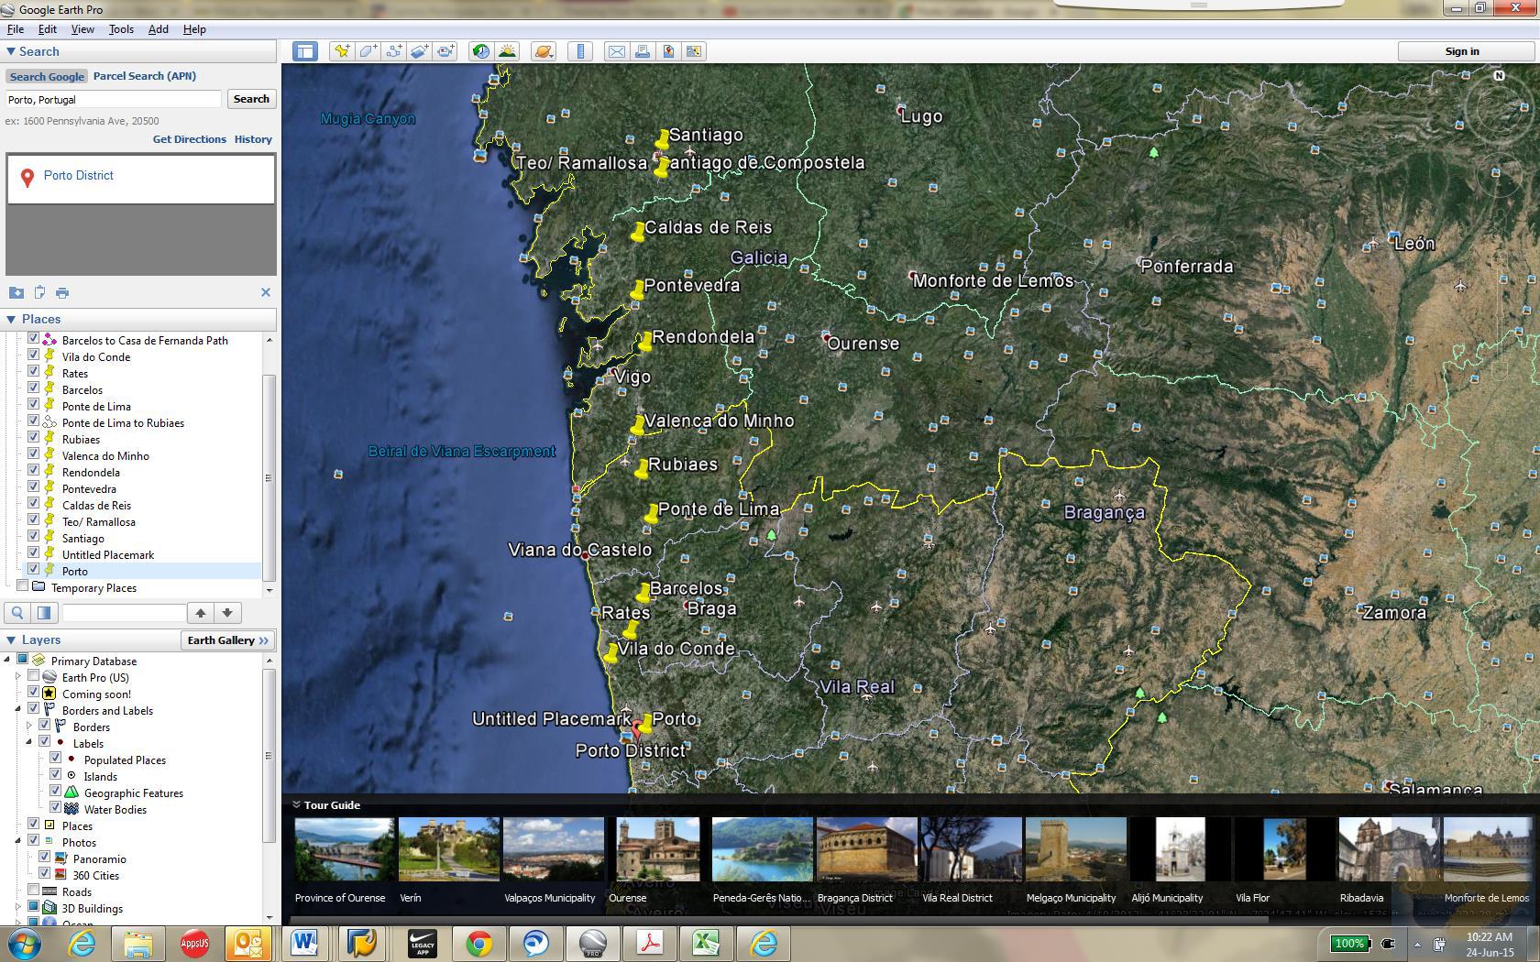Click the Places find magnifier icon
1540x962 pixels.
click(17, 613)
